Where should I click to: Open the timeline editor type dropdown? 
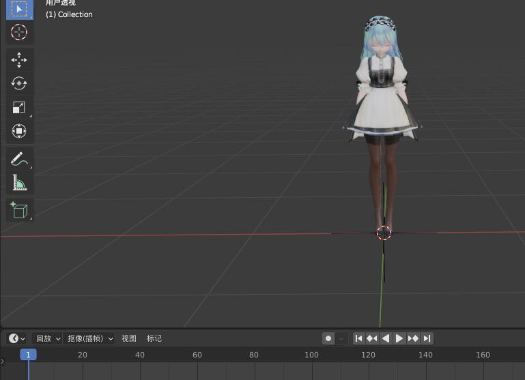tap(17, 338)
